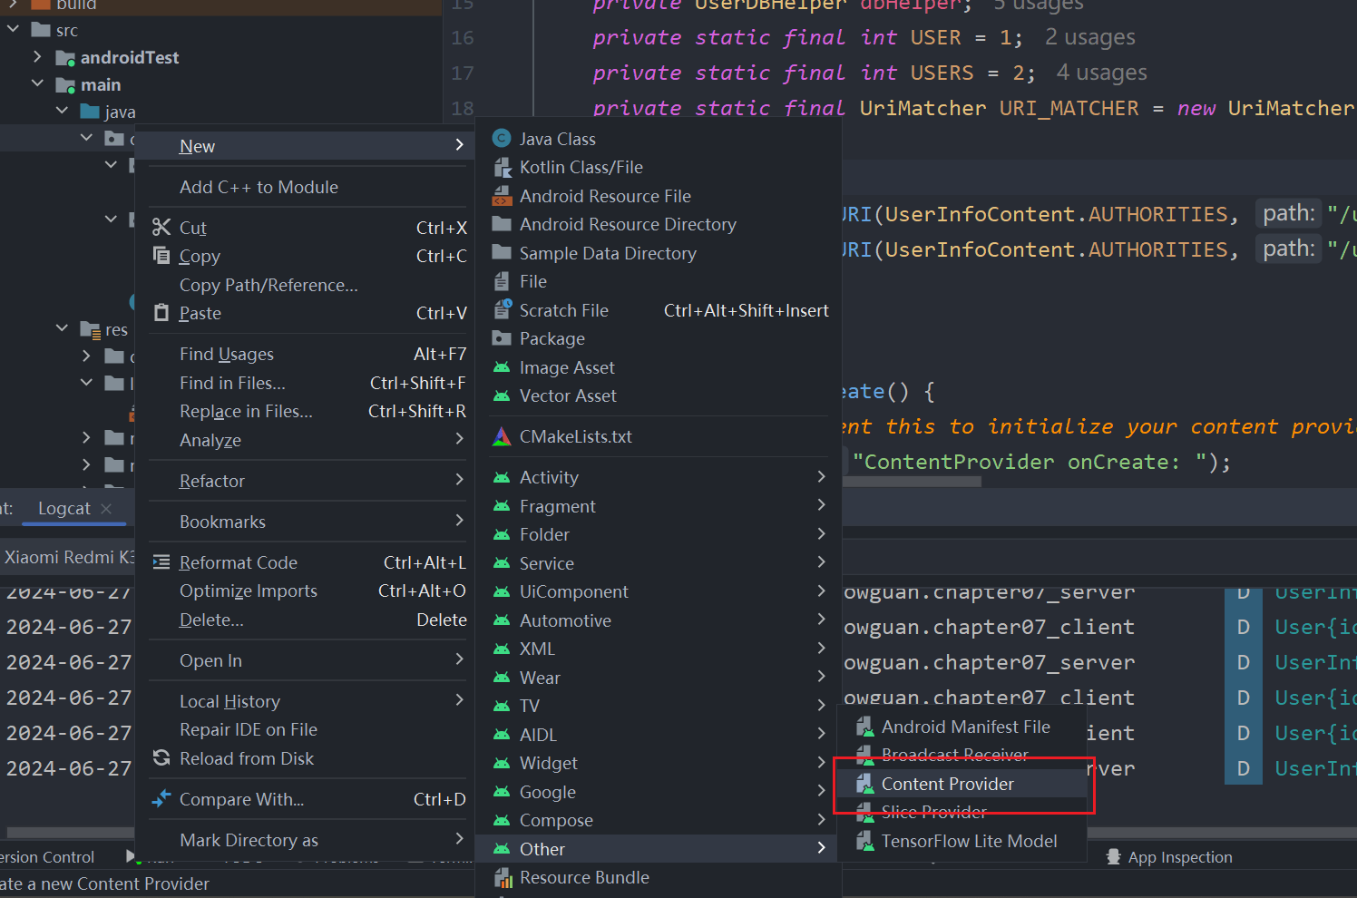Click the '2 usages' hint
The height and width of the screenshot is (898, 1357).
coord(1089,37)
